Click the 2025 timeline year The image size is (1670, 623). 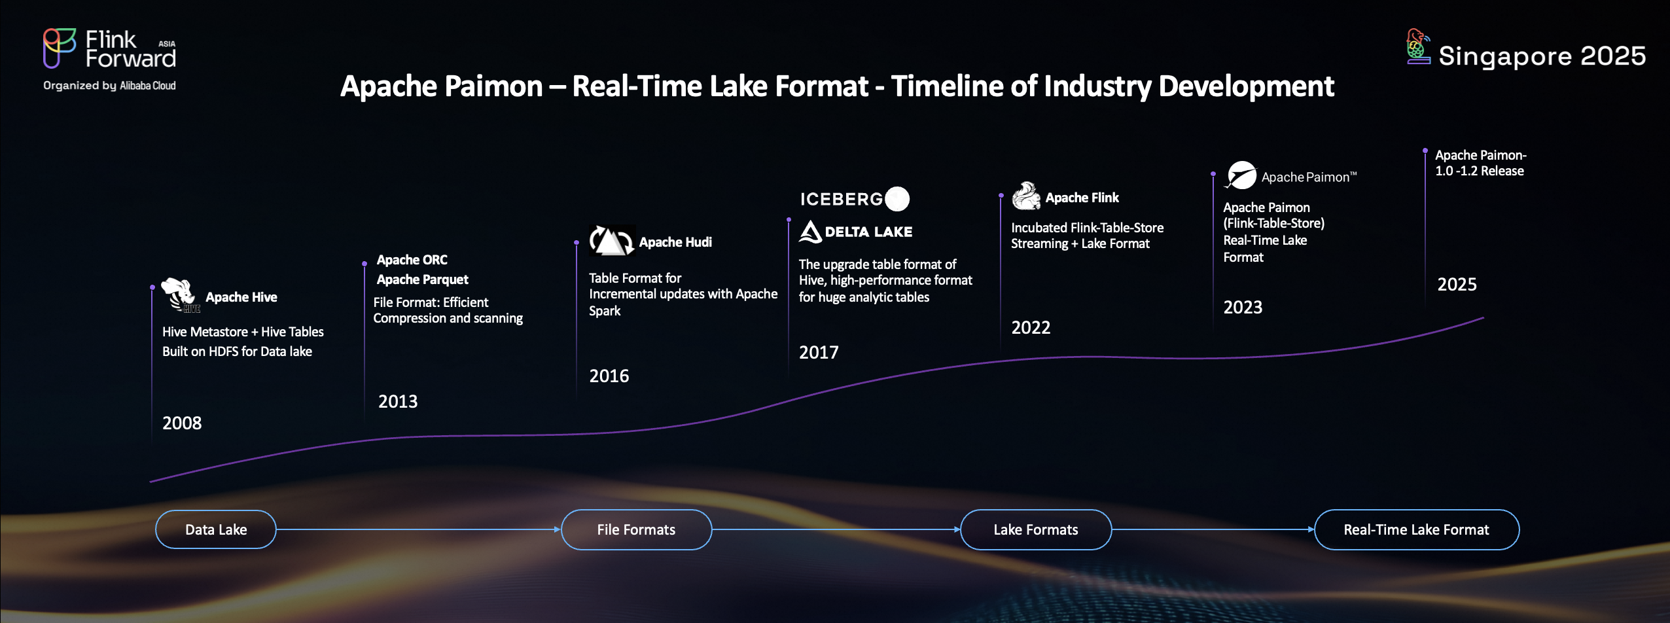1457,285
